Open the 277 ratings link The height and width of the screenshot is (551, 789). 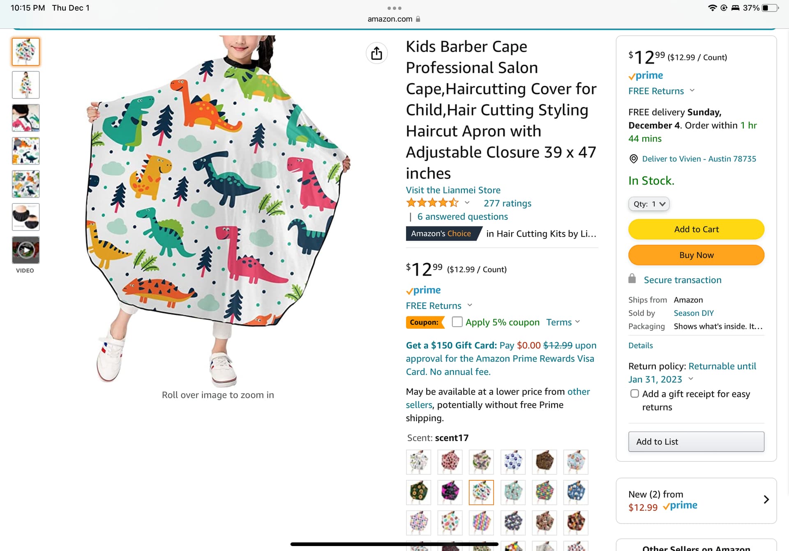point(507,203)
